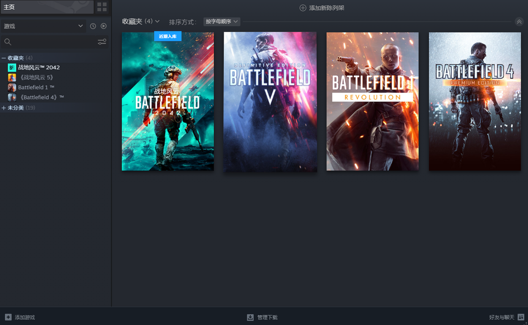Image resolution: width=528 pixels, height=325 pixels.
Task: Click the recent activity clock icon
Action: click(x=93, y=26)
